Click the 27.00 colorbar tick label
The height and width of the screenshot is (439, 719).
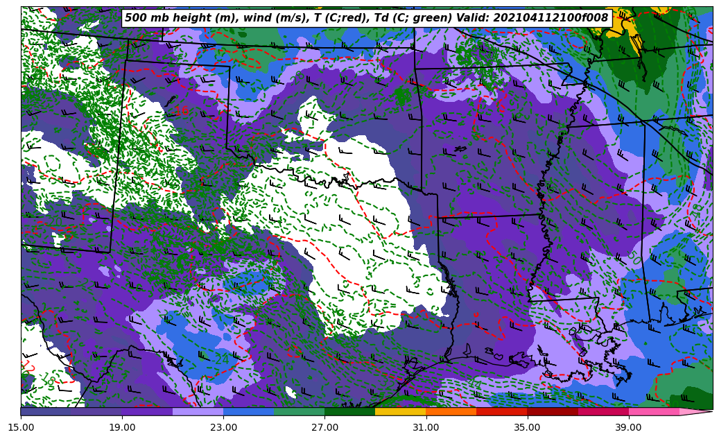coord(324,428)
